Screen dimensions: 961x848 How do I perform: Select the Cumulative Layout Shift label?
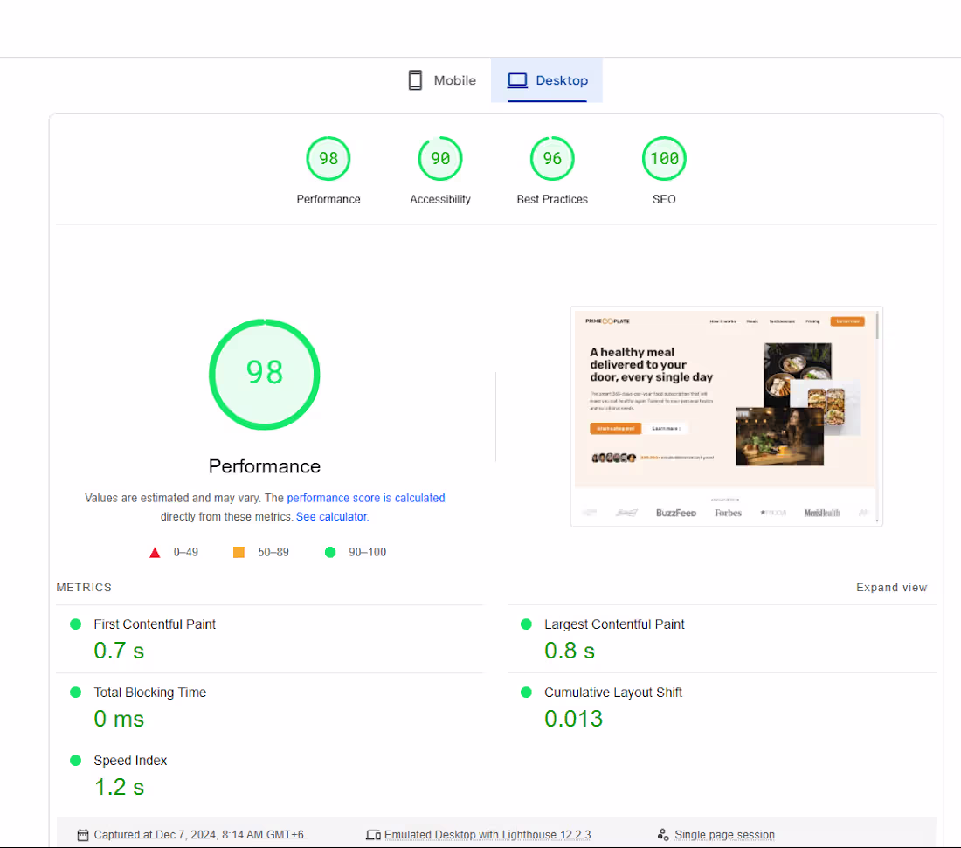coord(613,693)
